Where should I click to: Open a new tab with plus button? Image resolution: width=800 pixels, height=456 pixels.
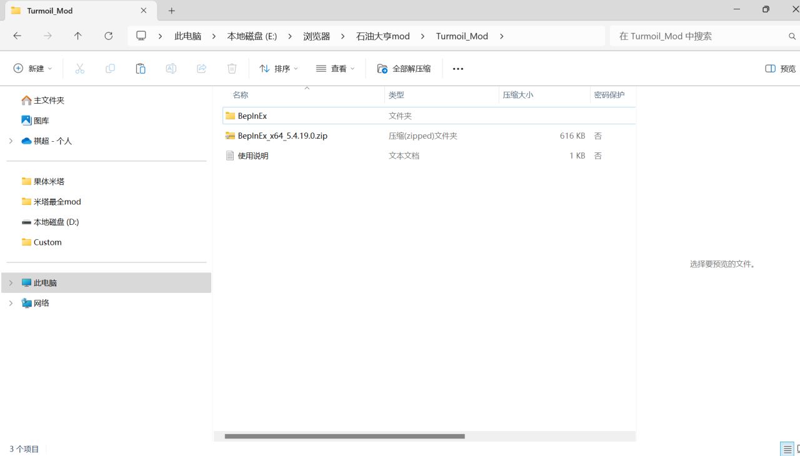(172, 11)
